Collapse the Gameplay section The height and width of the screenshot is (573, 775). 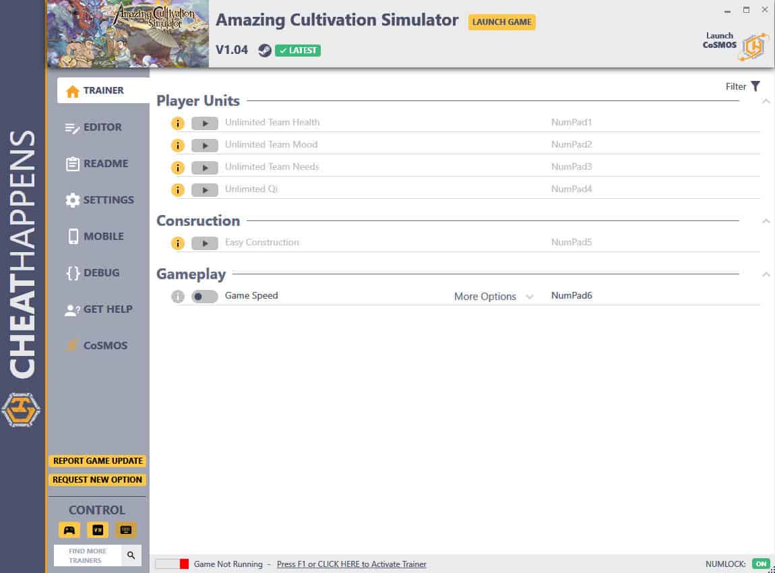pos(766,274)
